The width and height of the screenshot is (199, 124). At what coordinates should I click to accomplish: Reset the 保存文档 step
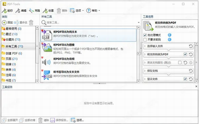(191, 71)
